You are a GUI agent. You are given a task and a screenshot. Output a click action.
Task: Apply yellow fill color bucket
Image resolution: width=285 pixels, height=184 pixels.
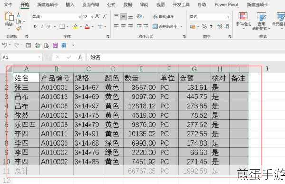click(x=75, y=26)
